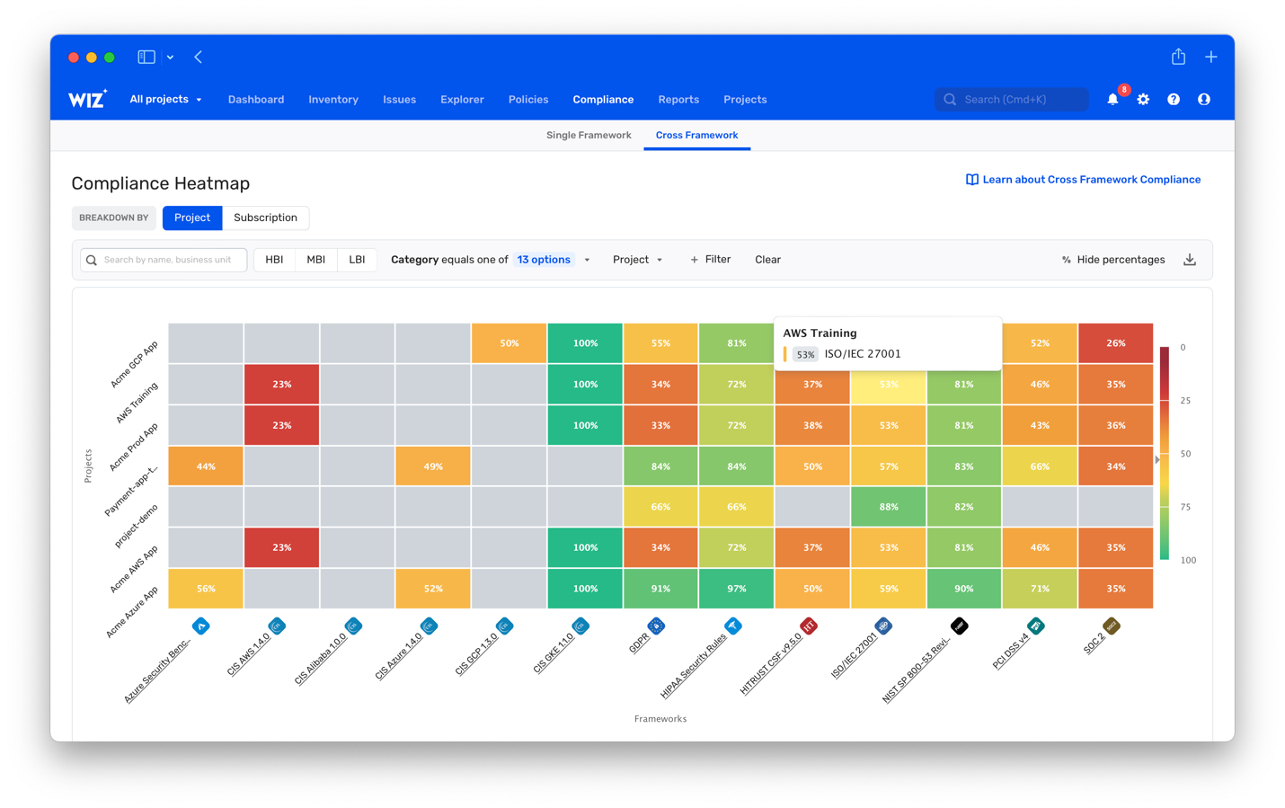
Task: Toggle the LBI business impact filter
Action: click(357, 260)
